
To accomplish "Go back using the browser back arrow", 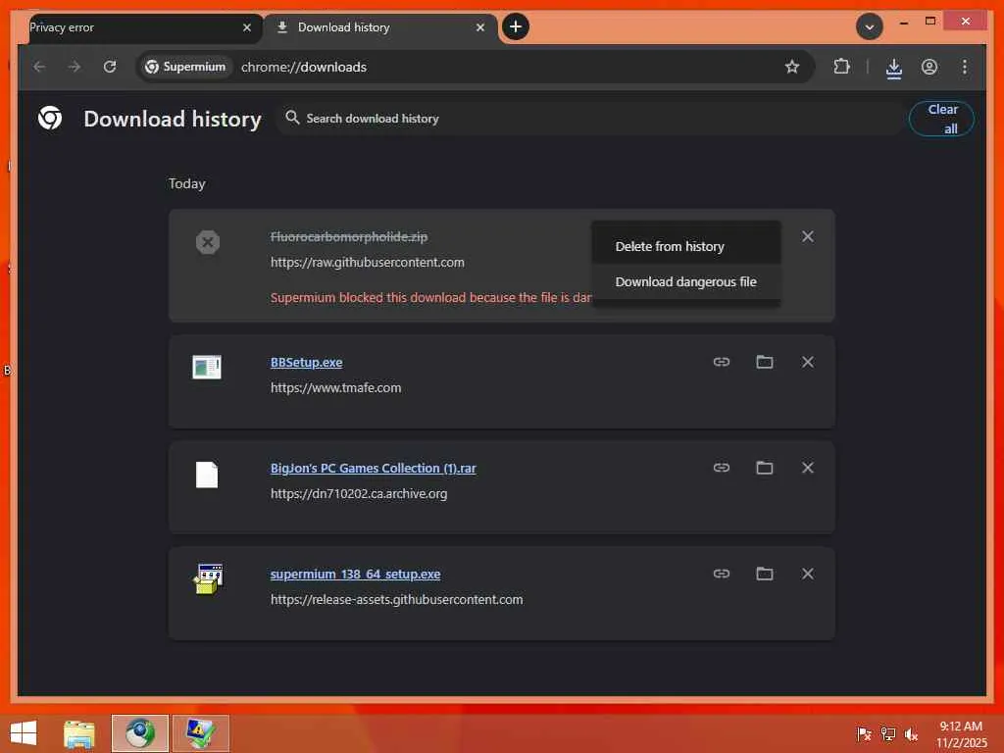I will [x=39, y=67].
